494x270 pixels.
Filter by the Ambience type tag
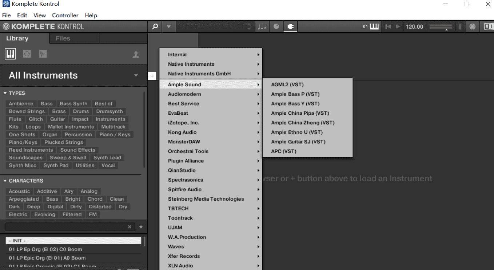pos(21,104)
